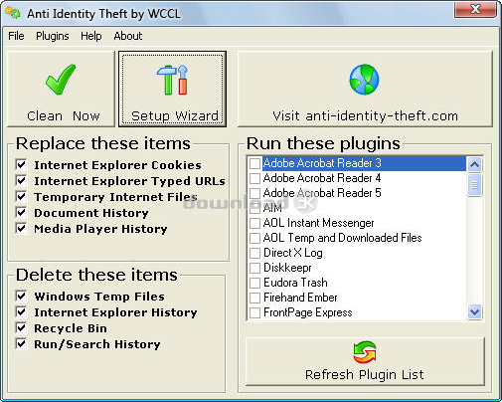Toggle the Recycle Bin checkbox
502x402 pixels.
tap(21, 327)
